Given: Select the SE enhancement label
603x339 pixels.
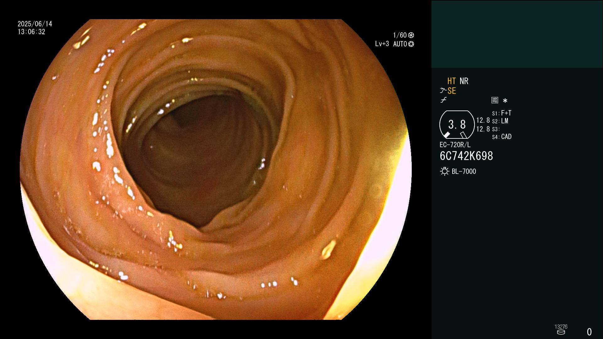Looking at the screenshot, I should pyautogui.click(x=452, y=91).
